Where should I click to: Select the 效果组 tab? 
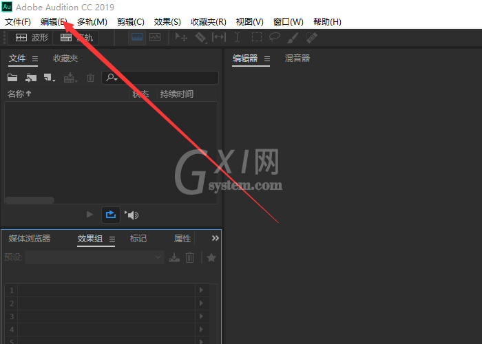pos(90,239)
